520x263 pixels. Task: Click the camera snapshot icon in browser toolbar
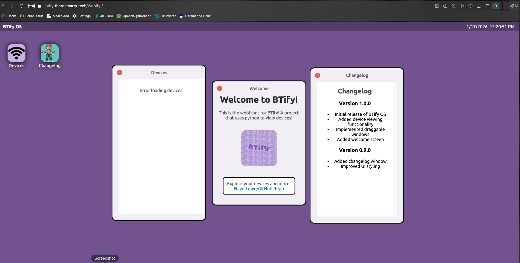[445, 6]
